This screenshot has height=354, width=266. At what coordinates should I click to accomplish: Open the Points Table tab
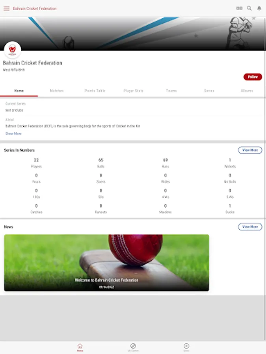(x=95, y=91)
